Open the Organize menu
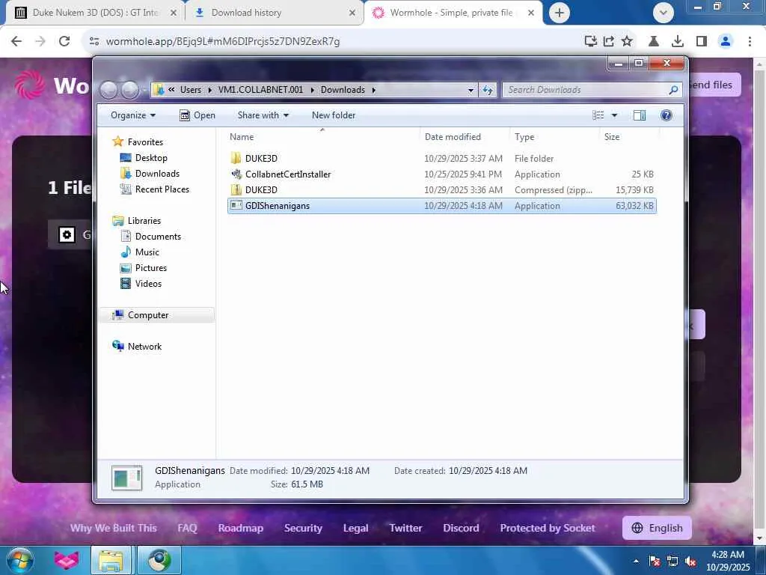This screenshot has height=575, width=766. [133, 115]
